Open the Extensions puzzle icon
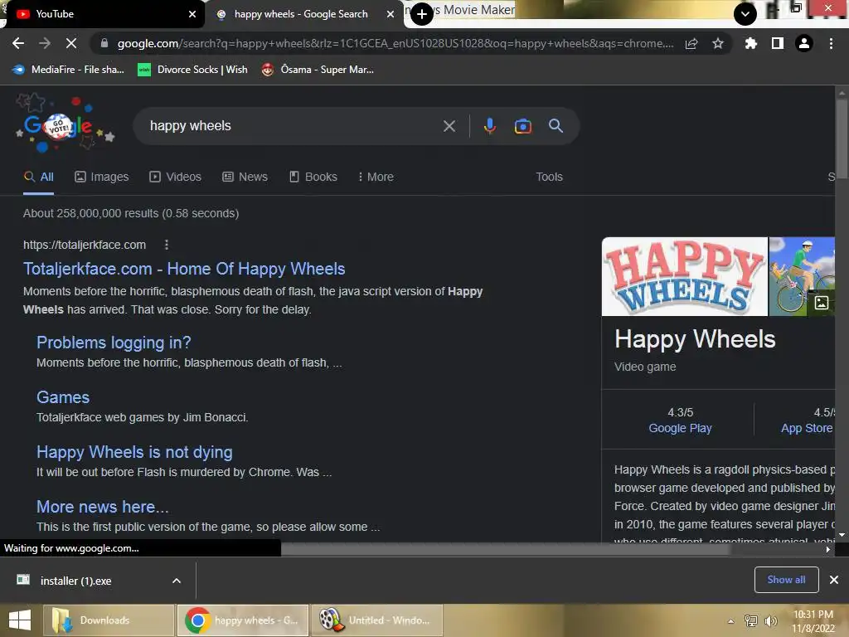The height and width of the screenshot is (637, 849). coord(751,43)
